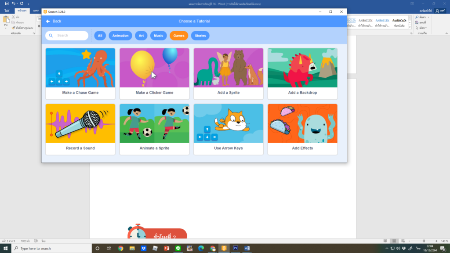The height and width of the screenshot is (253, 450).
Task: Click the Back arrow in Scratch
Action: tap(48, 21)
